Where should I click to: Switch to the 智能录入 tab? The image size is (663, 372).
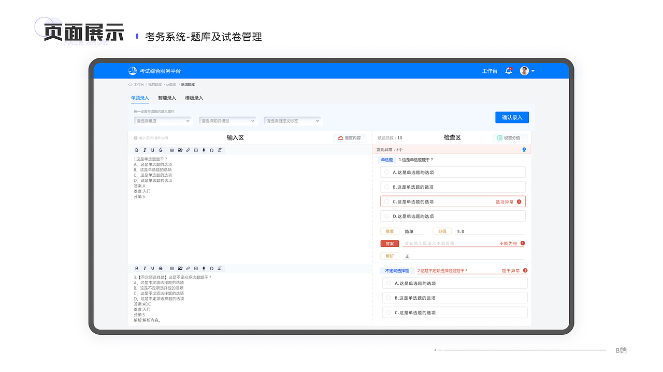(x=166, y=98)
